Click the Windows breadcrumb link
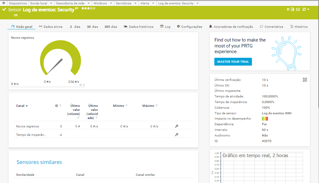The image size is (319, 183). (x=100, y=3)
